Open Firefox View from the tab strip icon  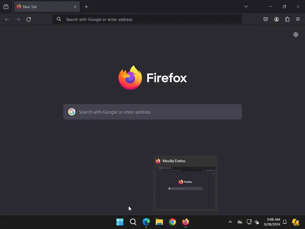tap(6, 7)
